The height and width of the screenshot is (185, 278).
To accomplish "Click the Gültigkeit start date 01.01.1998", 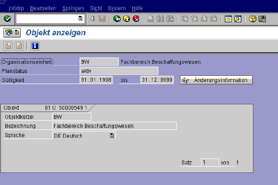I will click(x=96, y=80).
